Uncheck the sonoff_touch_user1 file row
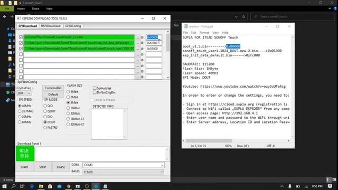This screenshot has height=190, width=338. (x=21, y=49)
